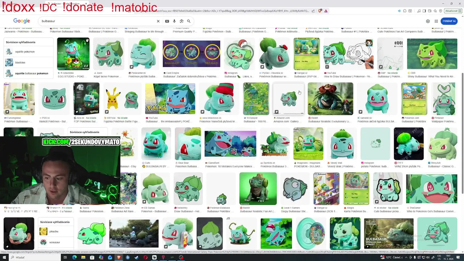464x261 pixels.
Task: Click the magnifying glass search button
Action: click(x=189, y=21)
